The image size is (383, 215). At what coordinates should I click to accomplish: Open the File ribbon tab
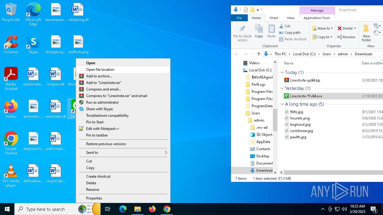pos(239,18)
